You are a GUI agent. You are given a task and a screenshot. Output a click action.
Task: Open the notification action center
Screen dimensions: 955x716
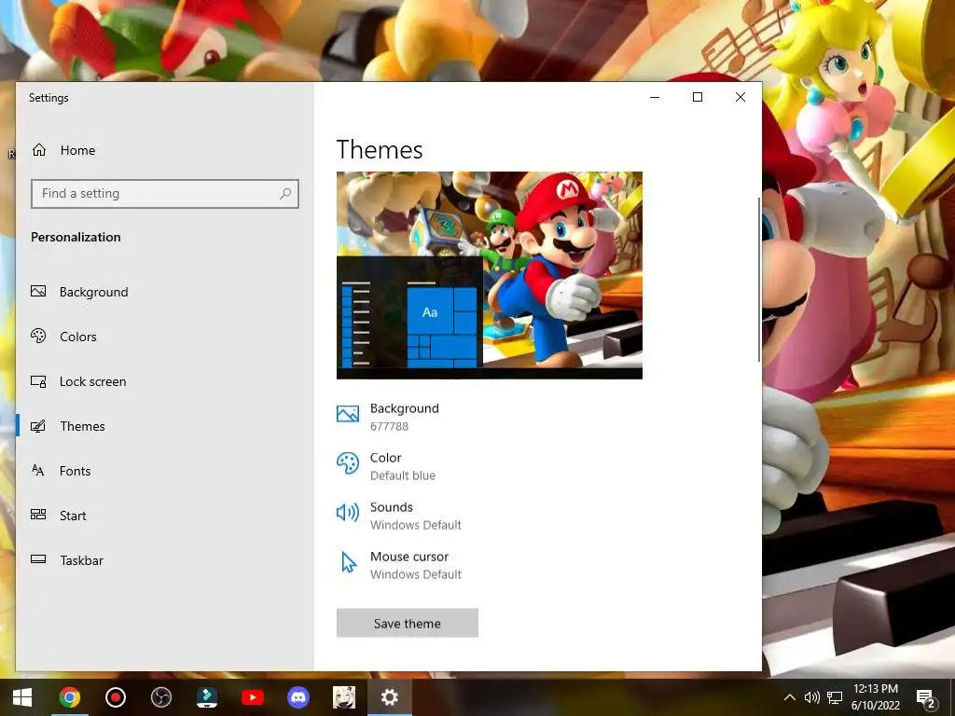pos(925,697)
